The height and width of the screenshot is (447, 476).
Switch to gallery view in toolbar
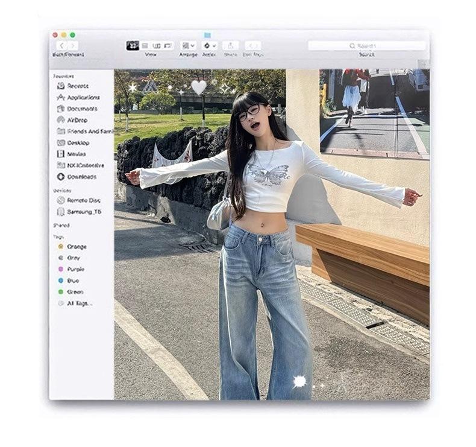tap(168, 46)
